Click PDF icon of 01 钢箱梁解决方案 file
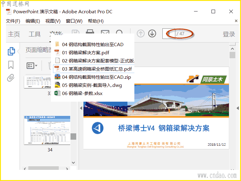The height and width of the screenshot is (181, 241). [58, 52]
